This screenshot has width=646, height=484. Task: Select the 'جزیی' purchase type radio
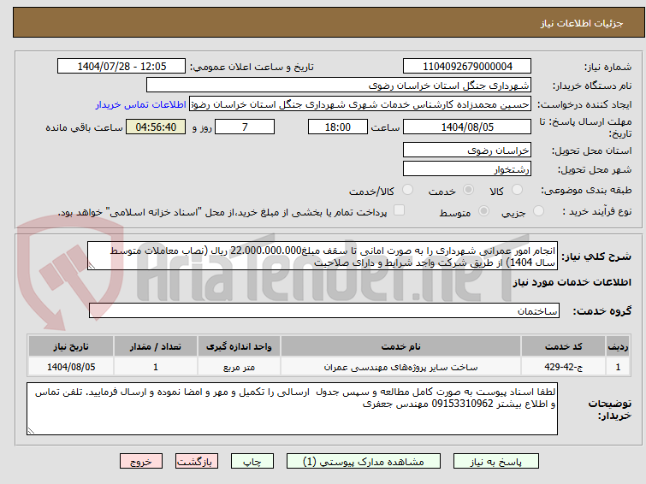coord(538,211)
